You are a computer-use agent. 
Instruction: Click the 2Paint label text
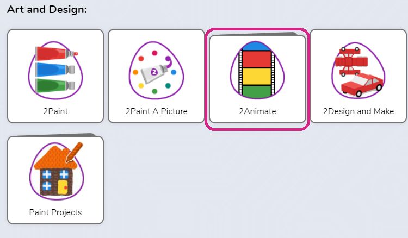point(55,111)
